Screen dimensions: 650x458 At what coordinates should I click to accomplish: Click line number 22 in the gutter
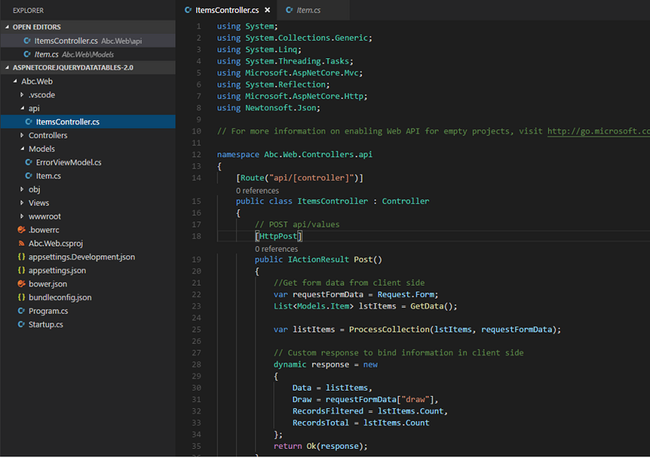(197, 295)
